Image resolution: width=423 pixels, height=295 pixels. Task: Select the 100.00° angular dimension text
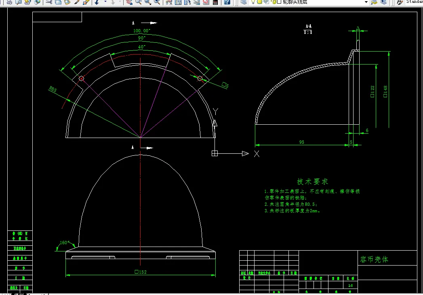pyautogui.click(x=142, y=31)
